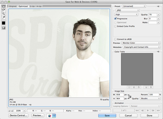Switch to the Original tab
Screen dimensions: 163x119
point(13,6)
